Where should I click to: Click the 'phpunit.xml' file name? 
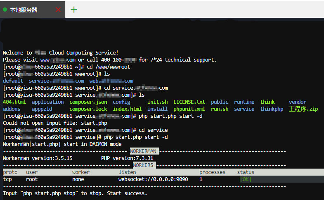[x=189, y=109]
